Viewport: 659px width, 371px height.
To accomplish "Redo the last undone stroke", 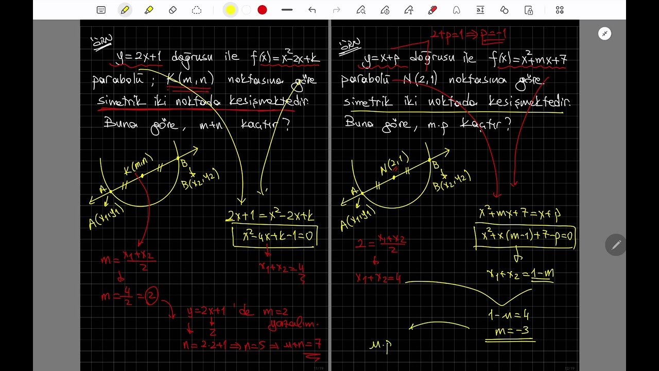I will pos(337,10).
